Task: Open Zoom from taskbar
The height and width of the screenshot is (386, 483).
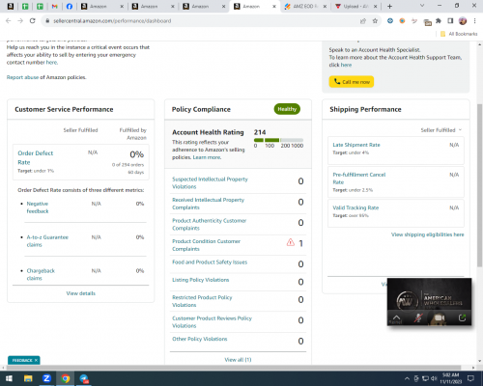Action: pyautogui.click(x=46, y=378)
